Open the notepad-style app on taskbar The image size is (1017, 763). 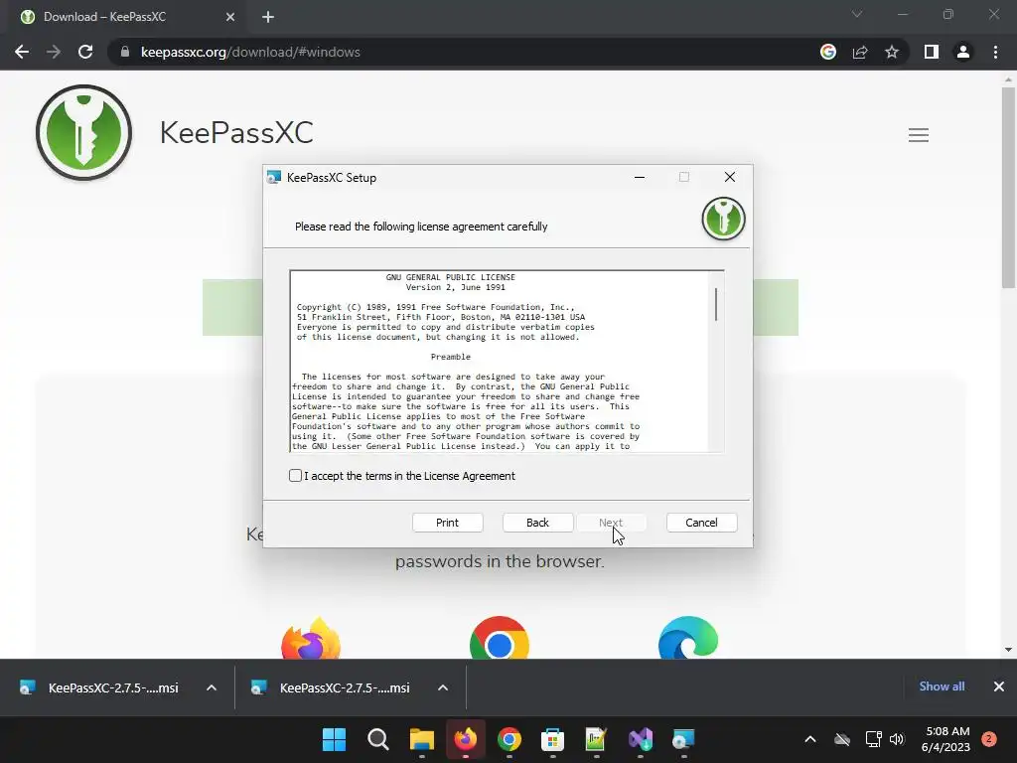[x=596, y=739]
